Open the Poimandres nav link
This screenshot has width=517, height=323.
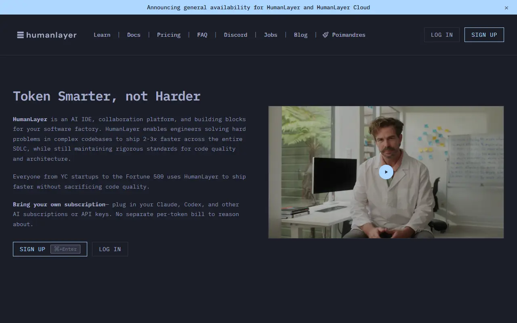pos(344,35)
